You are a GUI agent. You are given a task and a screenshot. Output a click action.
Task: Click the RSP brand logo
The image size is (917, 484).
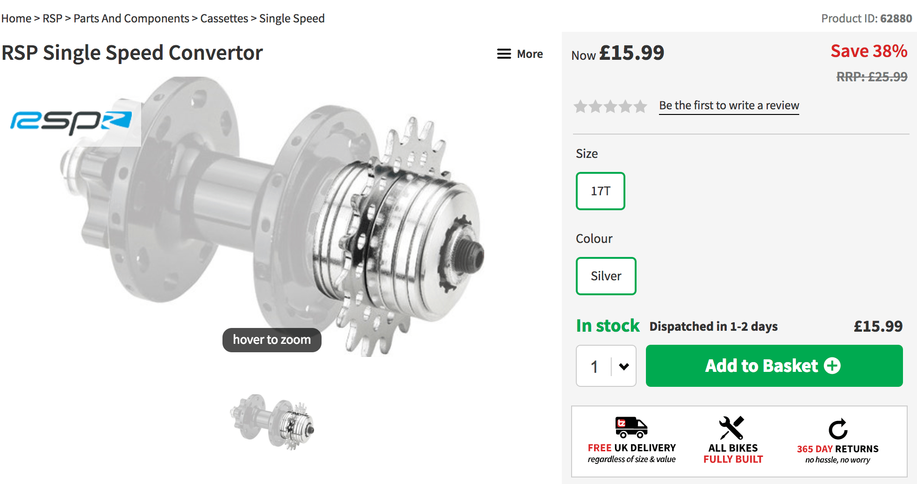71,122
